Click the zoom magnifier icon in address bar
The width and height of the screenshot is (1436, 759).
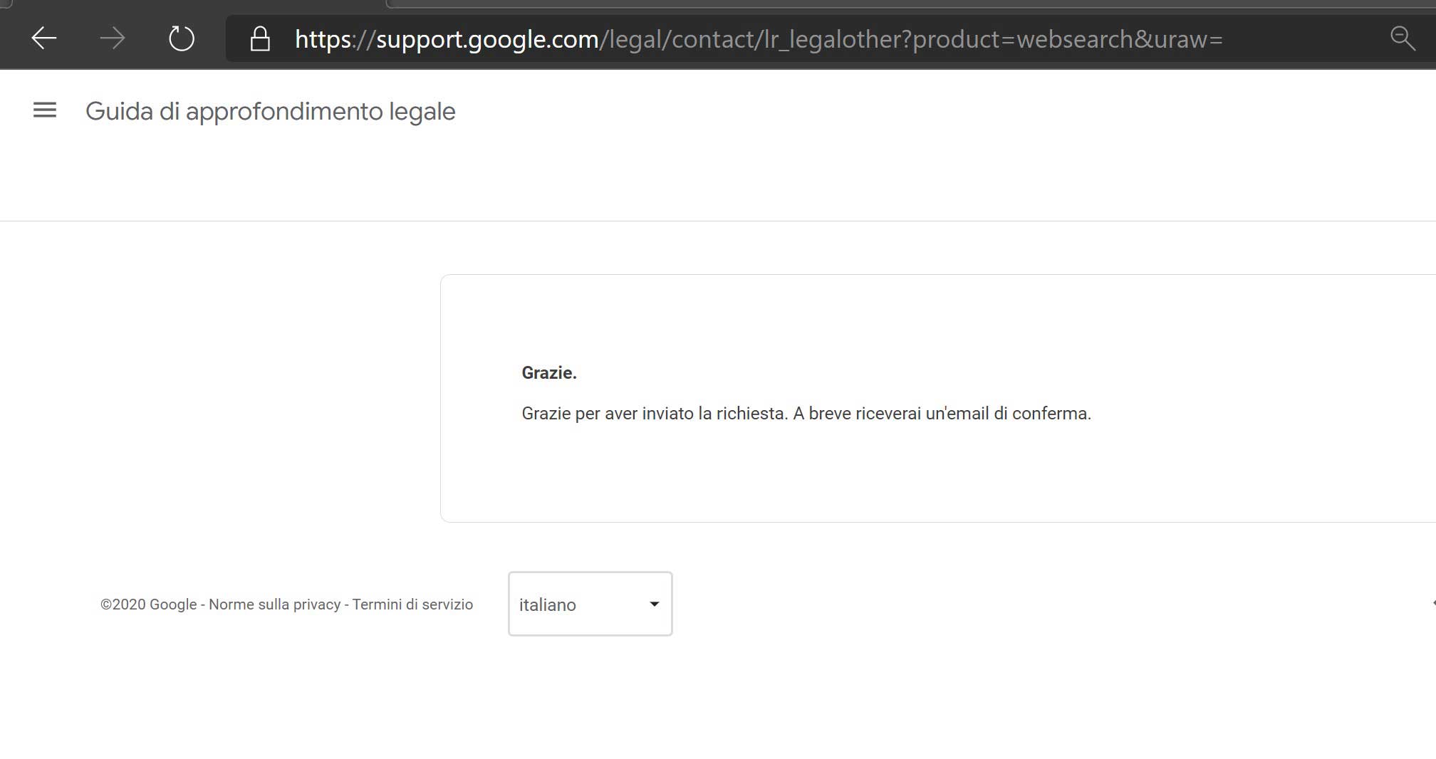1403,38
